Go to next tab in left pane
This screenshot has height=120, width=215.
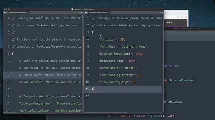(6, 13)
